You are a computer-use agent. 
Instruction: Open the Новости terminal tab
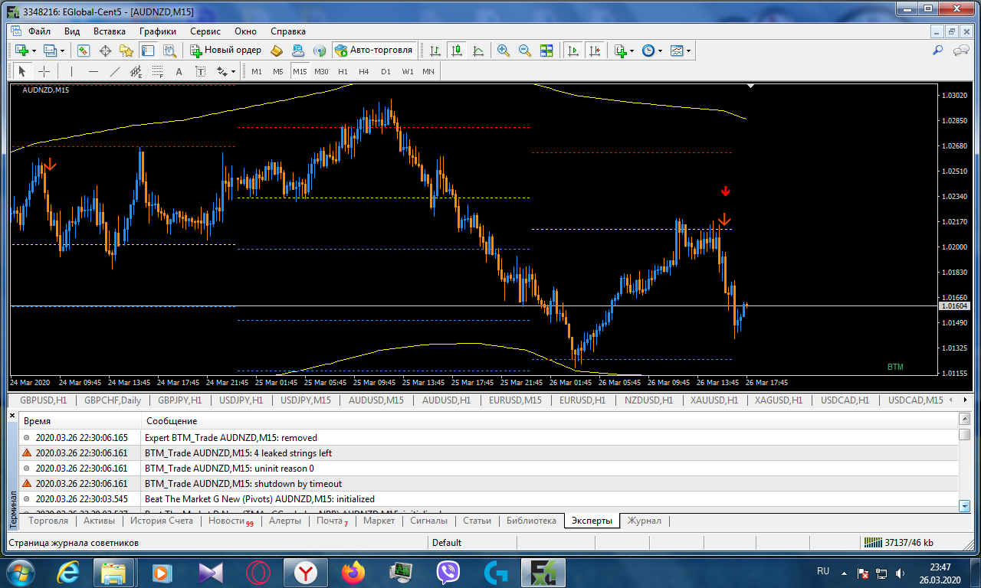click(230, 521)
